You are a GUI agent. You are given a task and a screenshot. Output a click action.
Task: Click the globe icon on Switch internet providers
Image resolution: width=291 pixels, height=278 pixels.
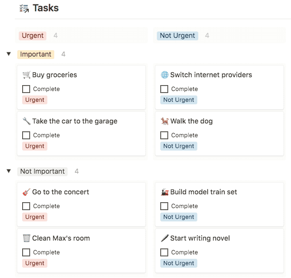[164, 75]
